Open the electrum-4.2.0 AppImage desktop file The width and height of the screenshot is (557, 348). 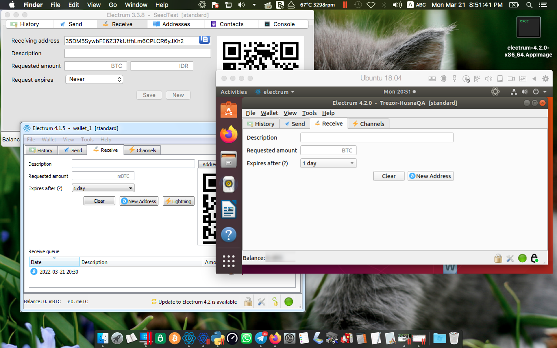[529, 37]
